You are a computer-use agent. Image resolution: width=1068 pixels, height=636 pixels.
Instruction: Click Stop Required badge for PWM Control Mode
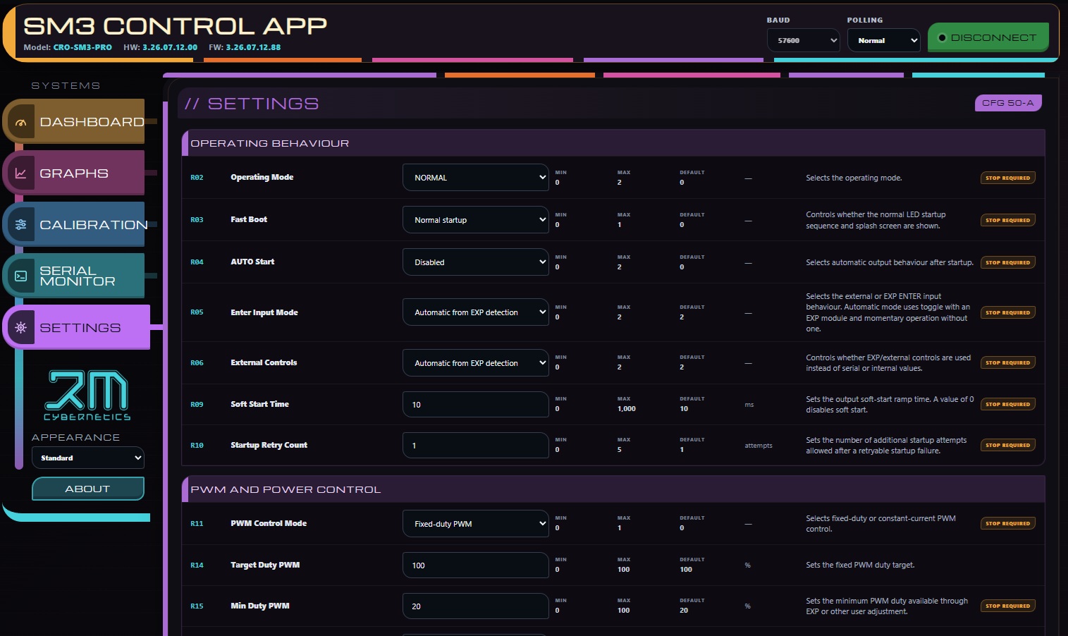(1008, 524)
